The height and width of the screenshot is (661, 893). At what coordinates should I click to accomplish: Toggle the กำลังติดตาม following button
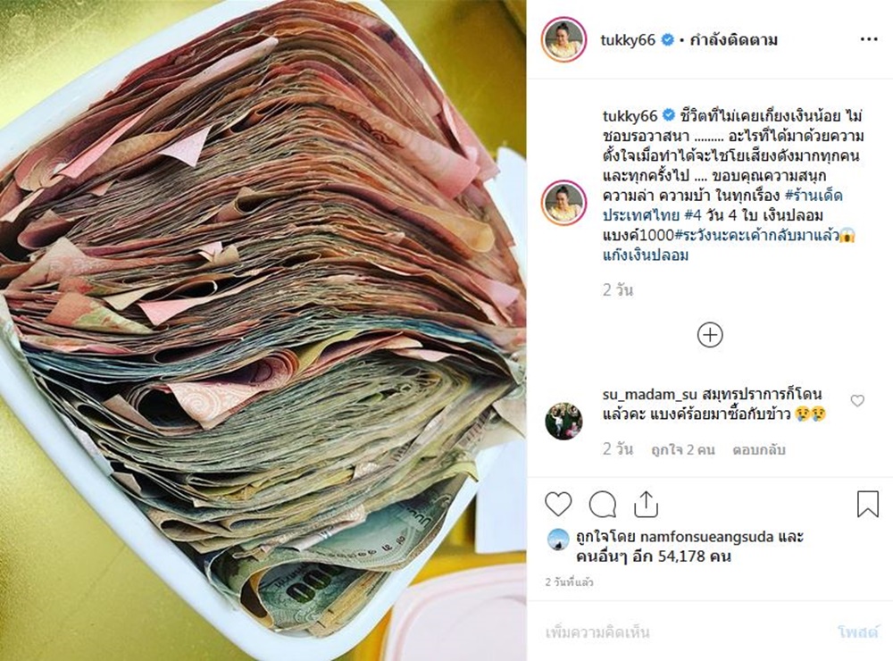pos(733,40)
